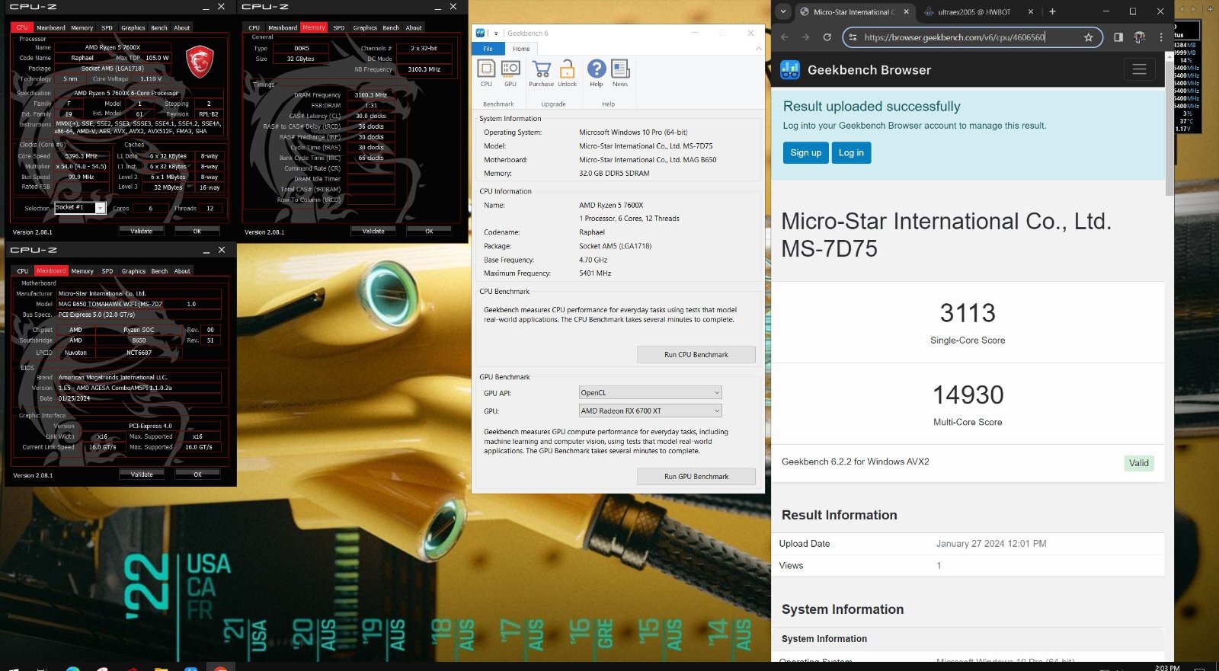Click the 2:03 PM taskbar clock

(x=1167, y=667)
